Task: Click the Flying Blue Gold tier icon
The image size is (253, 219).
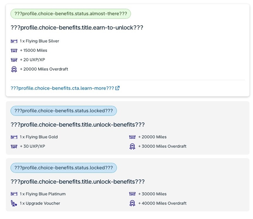Action: [13, 137]
